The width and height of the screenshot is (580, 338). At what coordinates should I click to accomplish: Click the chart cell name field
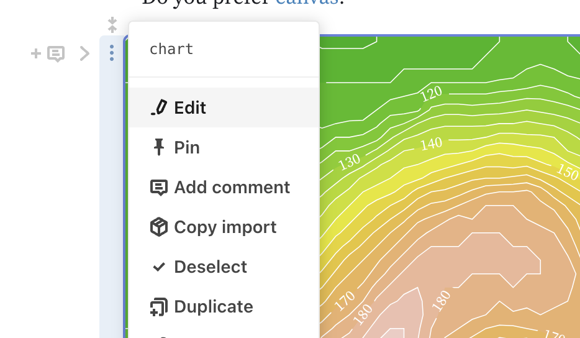pyautogui.click(x=224, y=49)
